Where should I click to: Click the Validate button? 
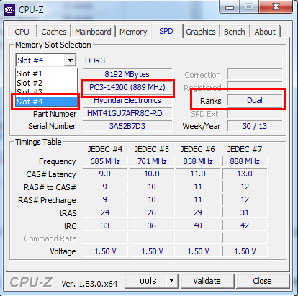(207, 281)
